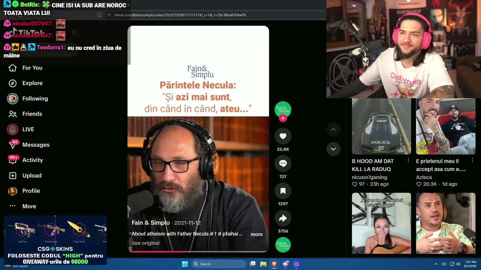
Task: Open network settings in system tray
Action: (452, 264)
